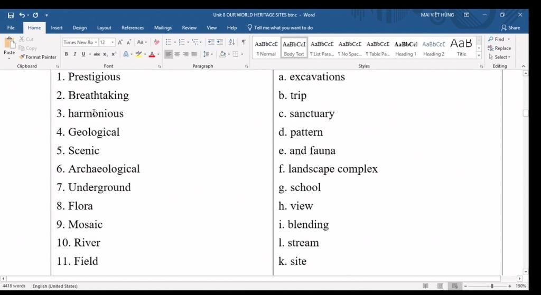Apply the Title style
Viewport: 541px width, 295px height.
click(x=461, y=48)
